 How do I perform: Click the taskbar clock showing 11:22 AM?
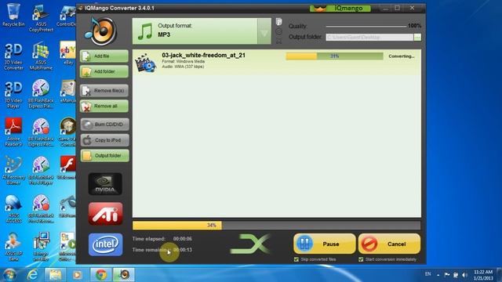coord(483,275)
